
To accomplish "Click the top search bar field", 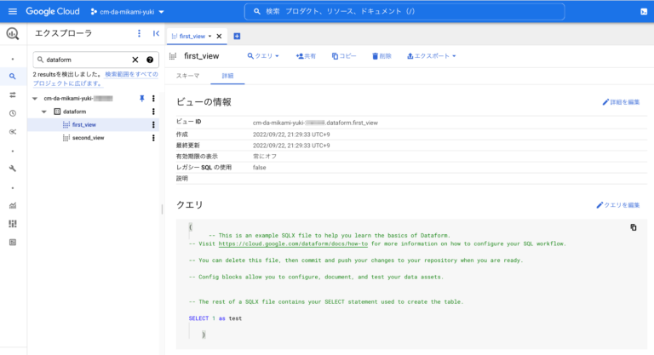I will 404,11.
